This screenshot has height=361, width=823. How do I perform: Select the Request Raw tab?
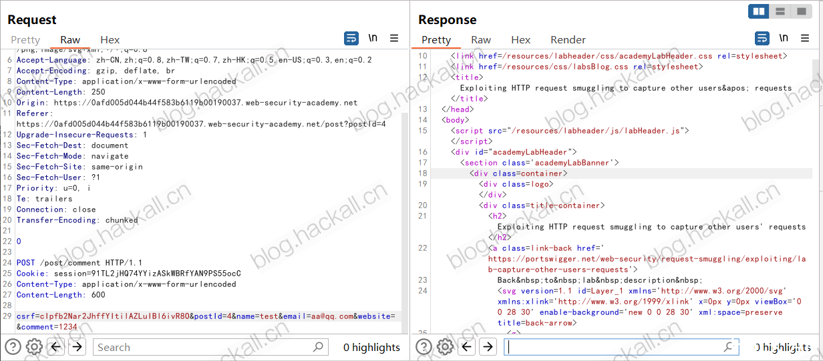click(70, 40)
